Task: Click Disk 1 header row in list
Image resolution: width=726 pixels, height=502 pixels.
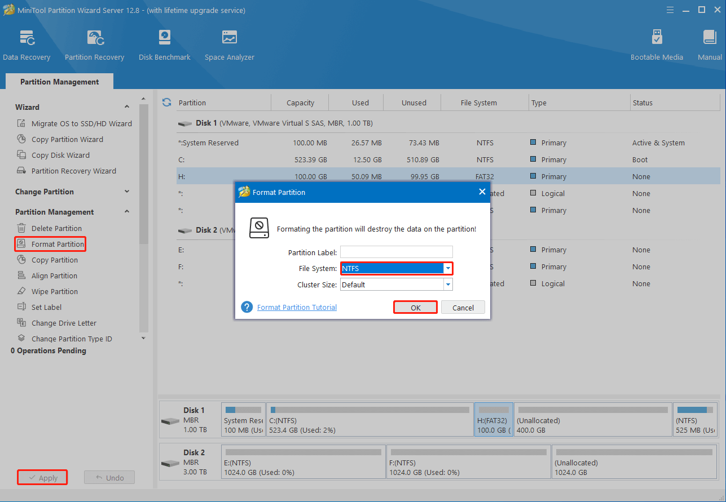Action: pos(448,123)
